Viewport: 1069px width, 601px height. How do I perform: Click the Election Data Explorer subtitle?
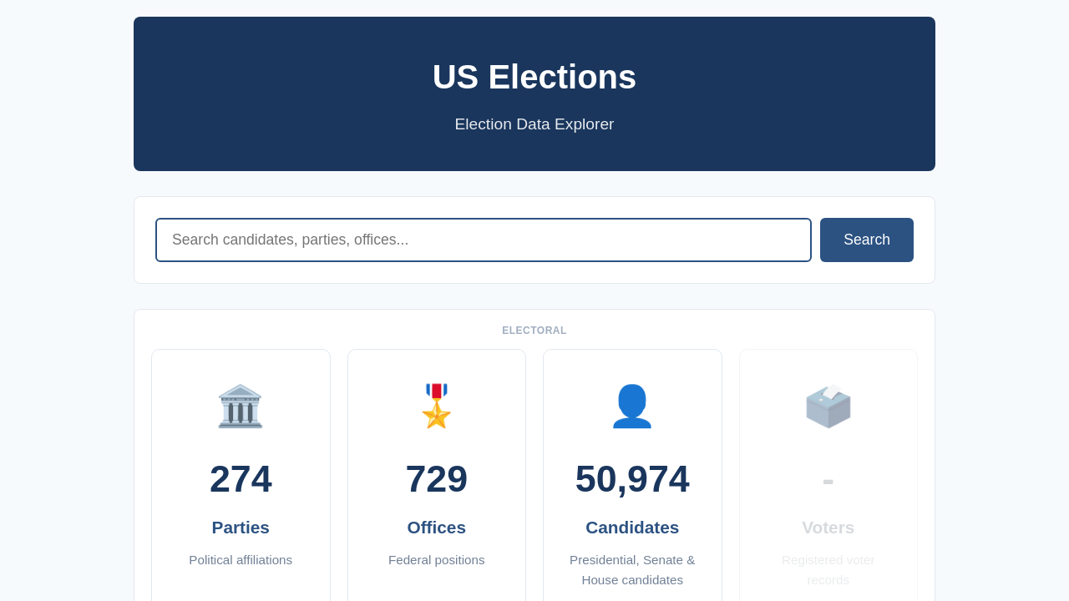click(534, 124)
